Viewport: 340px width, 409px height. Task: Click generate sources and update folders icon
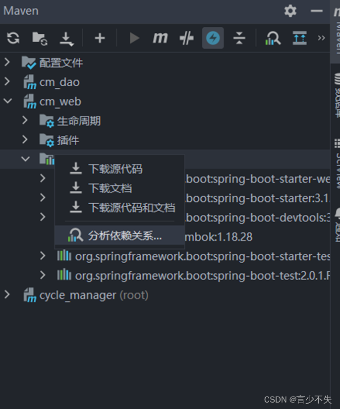(40, 38)
